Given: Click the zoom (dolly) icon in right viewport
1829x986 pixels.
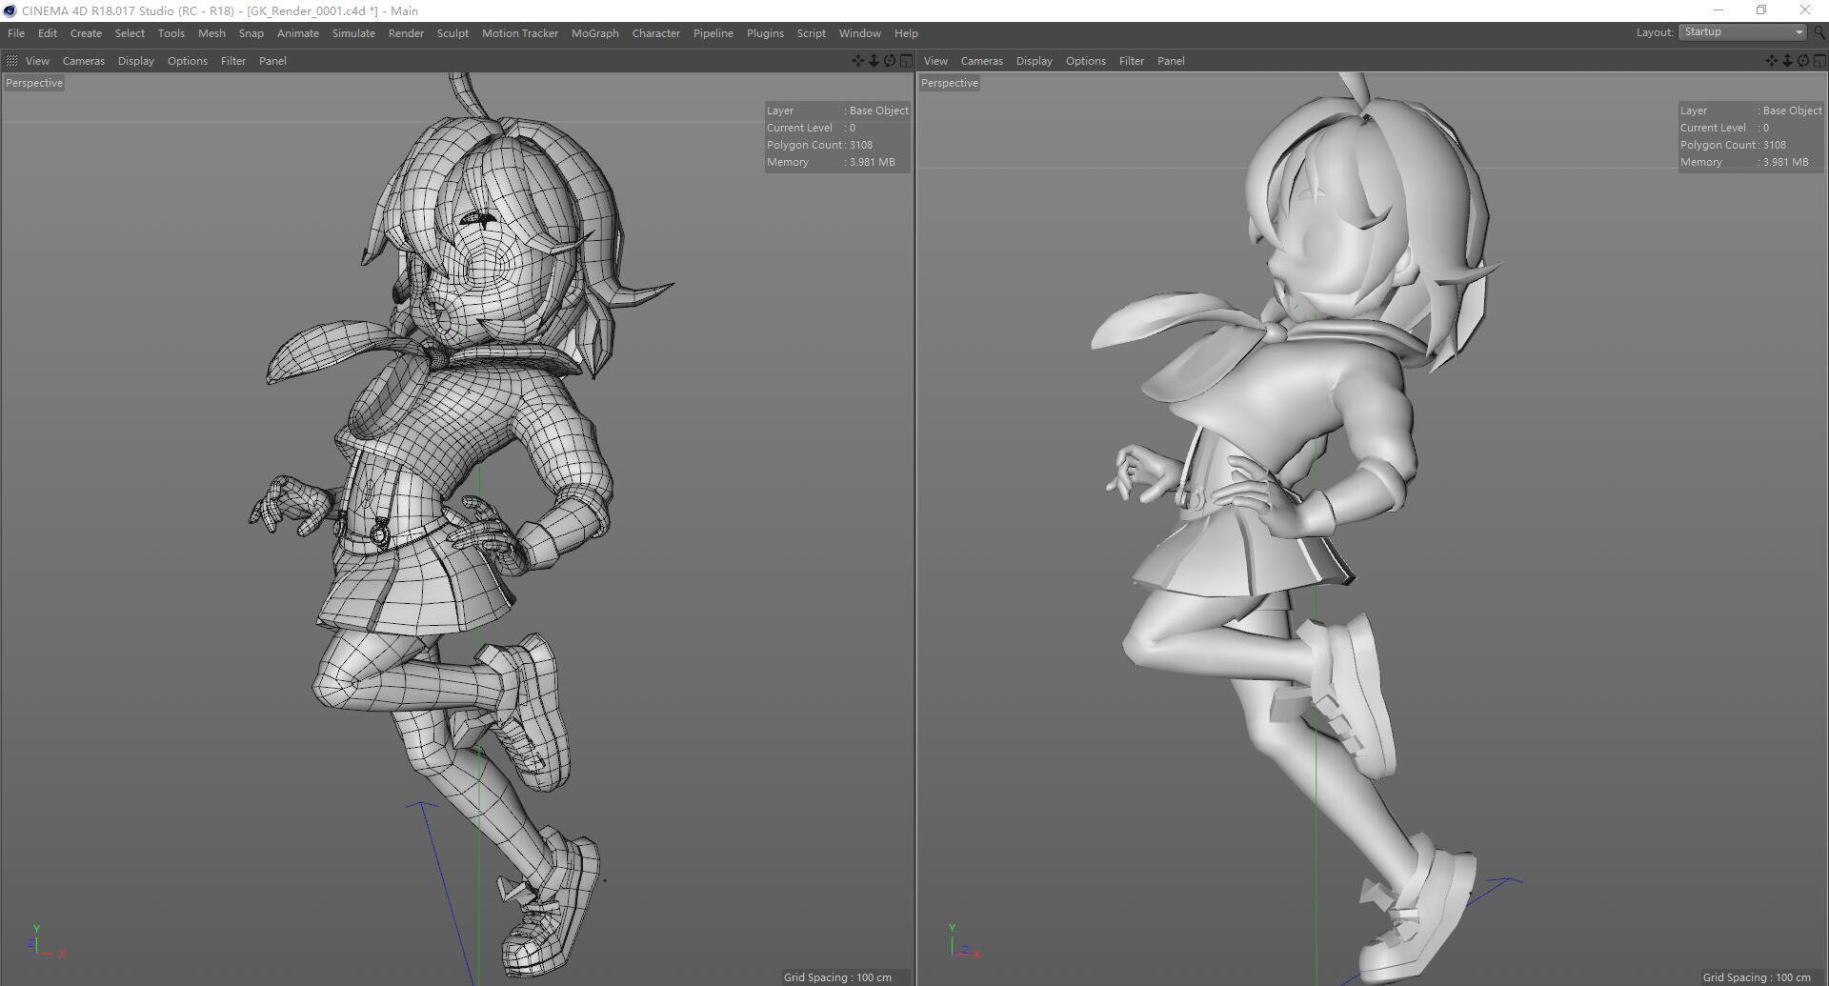Looking at the screenshot, I should point(1787,61).
